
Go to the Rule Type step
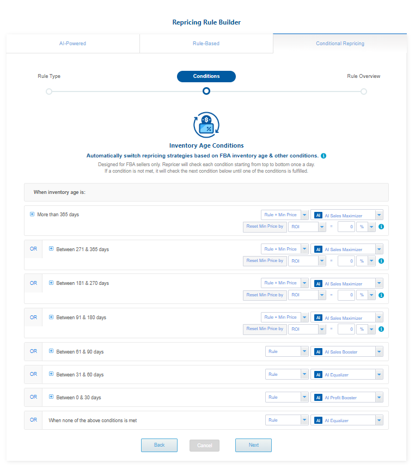pyautogui.click(x=49, y=76)
